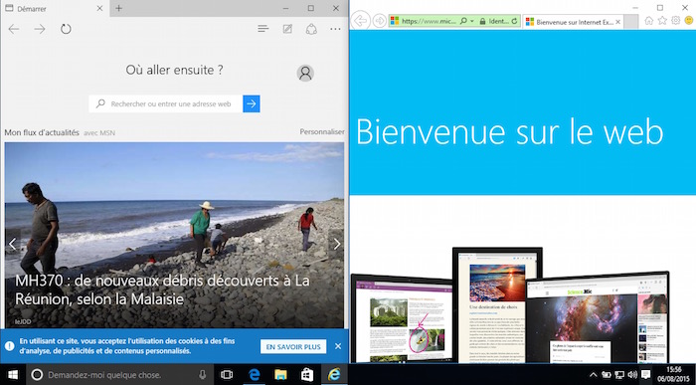Viewport: 696px width, 385px height.
Task: Open IE favorites star
Action: point(662,21)
